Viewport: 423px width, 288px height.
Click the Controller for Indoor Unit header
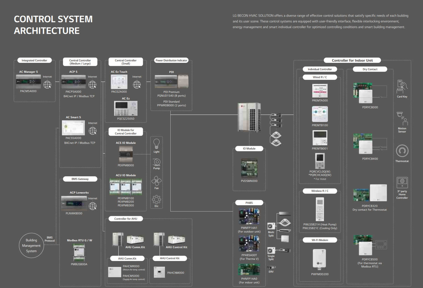[352, 60]
